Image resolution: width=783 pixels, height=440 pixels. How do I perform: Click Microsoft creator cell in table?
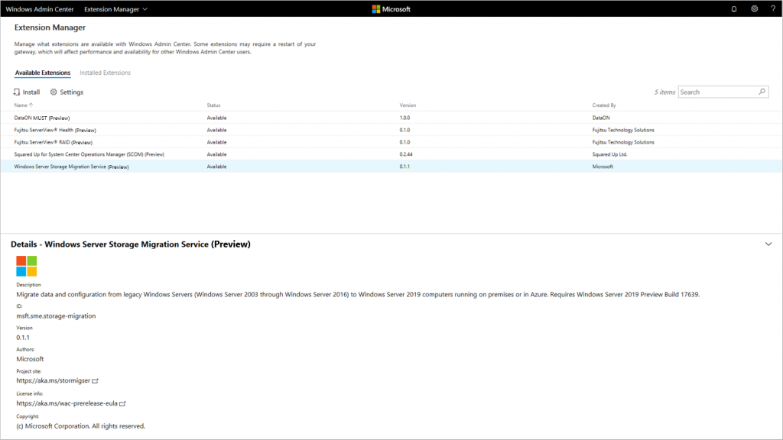click(603, 167)
